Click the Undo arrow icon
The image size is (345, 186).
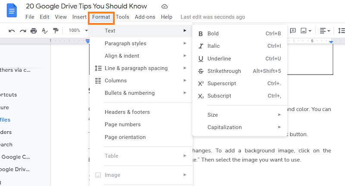(12, 31)
